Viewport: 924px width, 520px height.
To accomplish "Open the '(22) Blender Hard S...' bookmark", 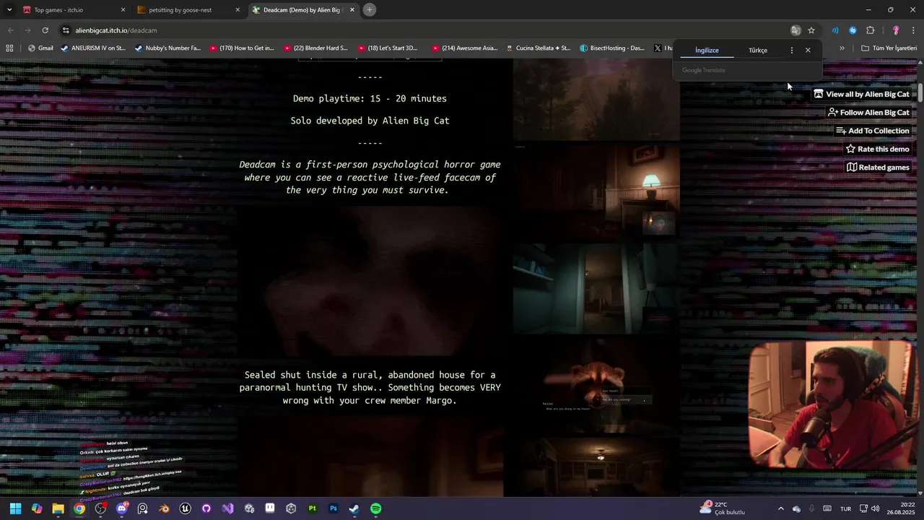I will [x=315, y=48].
